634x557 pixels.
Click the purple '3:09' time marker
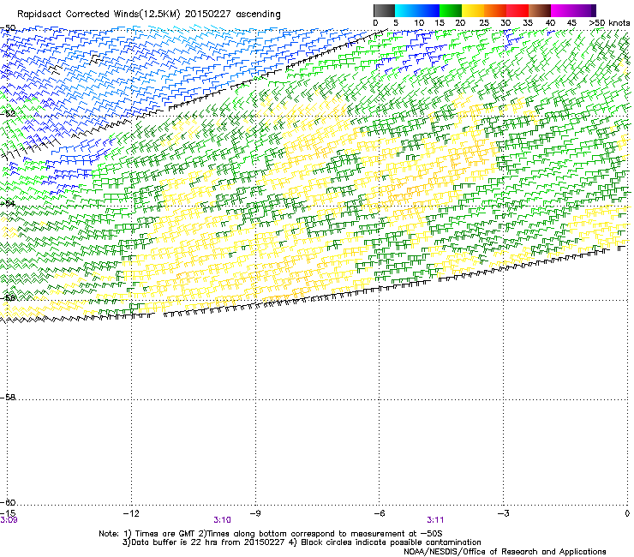(x=9, y=520)
